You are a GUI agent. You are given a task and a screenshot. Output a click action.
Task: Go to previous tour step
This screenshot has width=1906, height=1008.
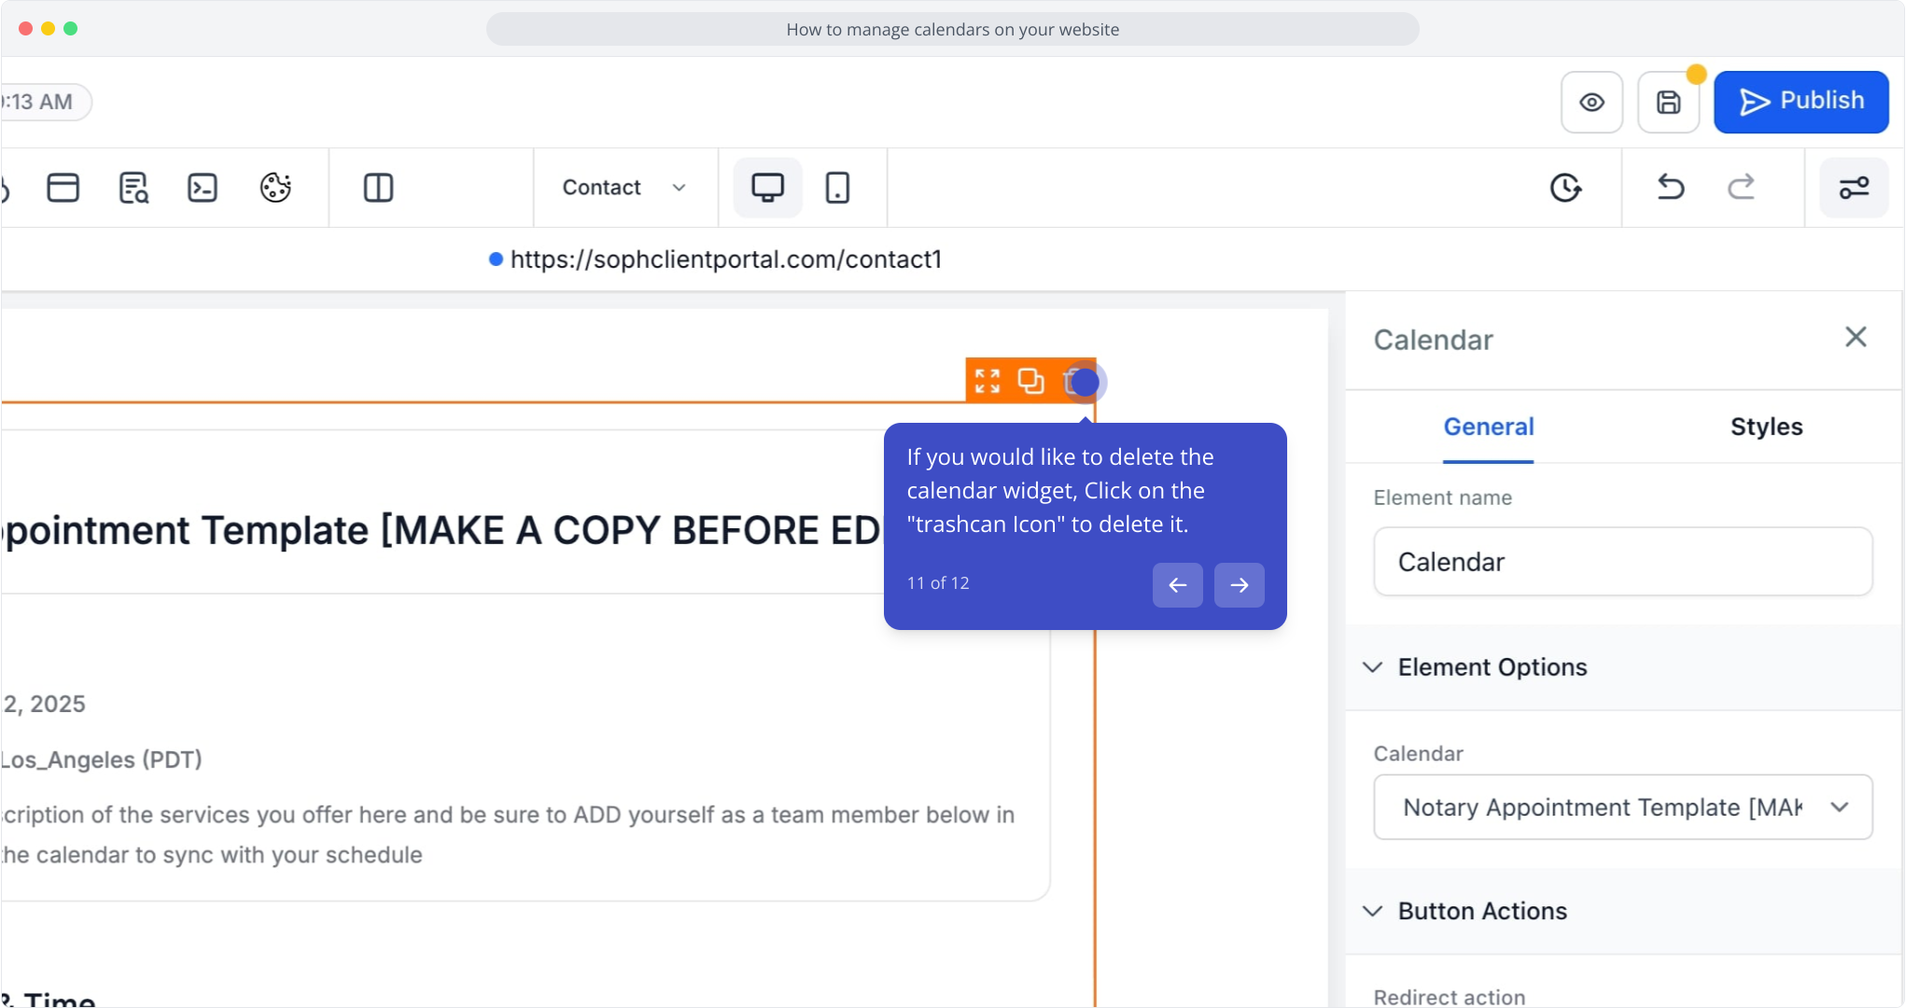click(x=1177, y=585)
